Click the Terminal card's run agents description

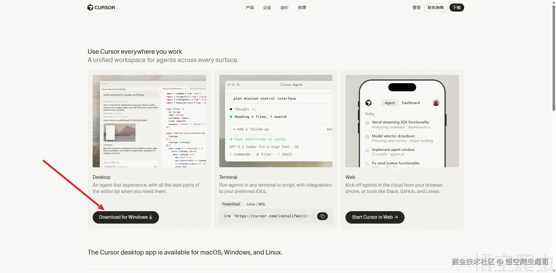pyautogui.click(x=275, y=188)
